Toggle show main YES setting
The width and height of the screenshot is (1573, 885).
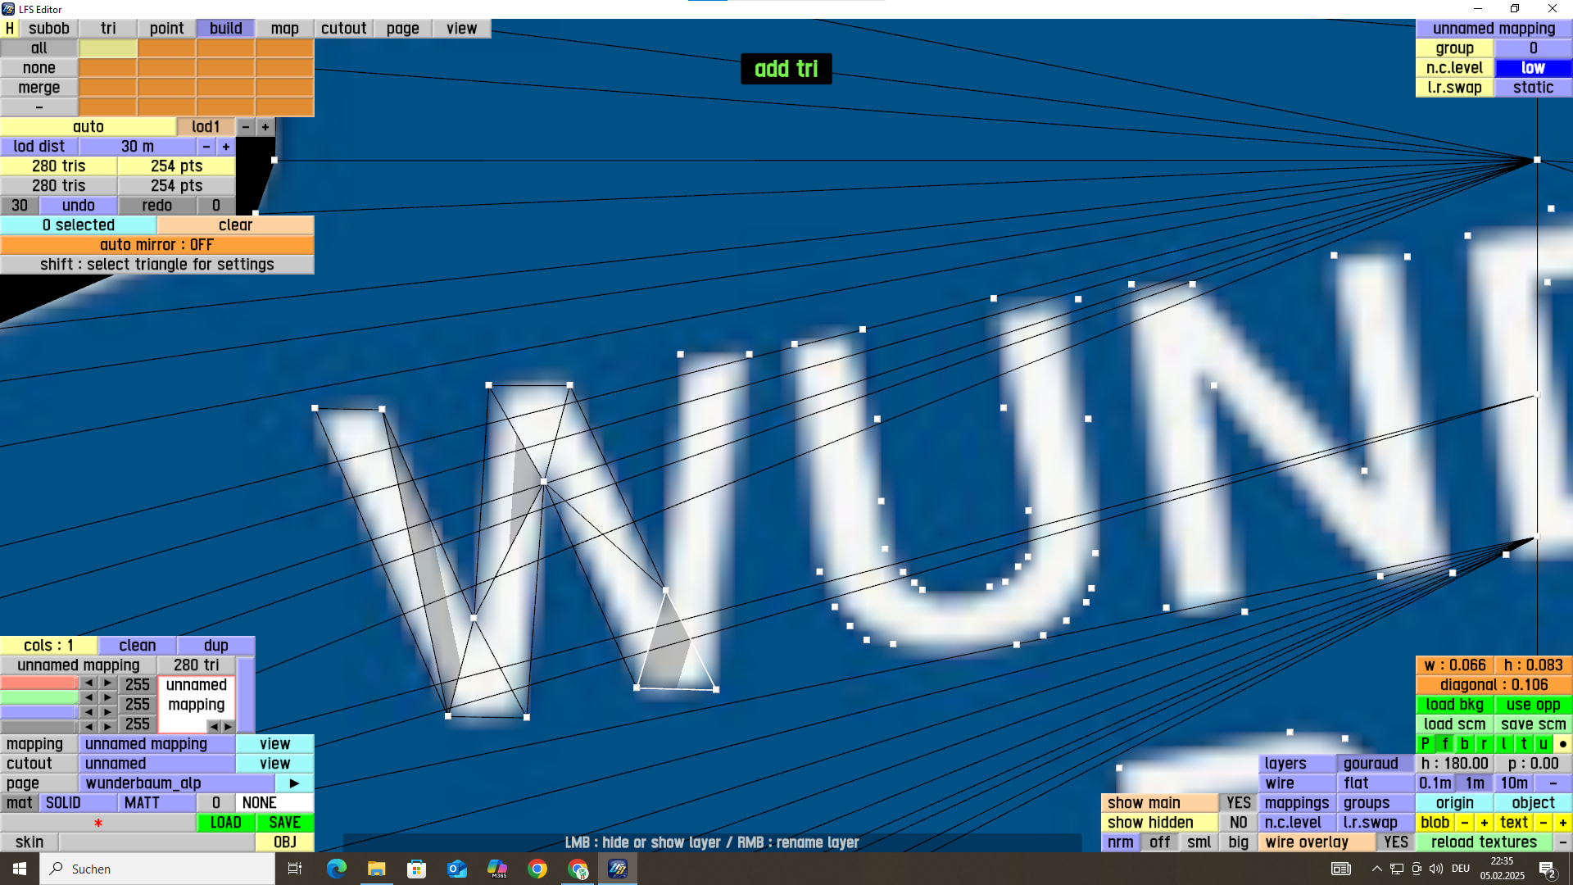[1238, 803]
